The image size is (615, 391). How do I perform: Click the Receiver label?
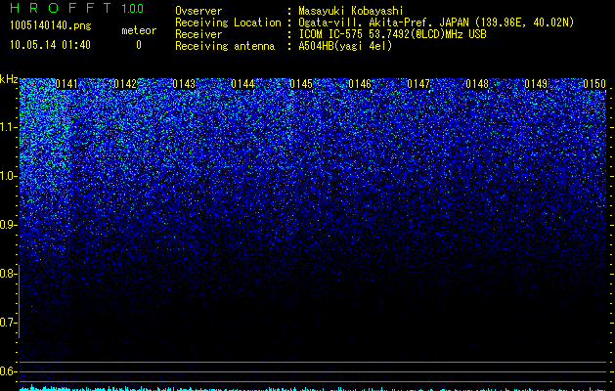tap(198, 34)
